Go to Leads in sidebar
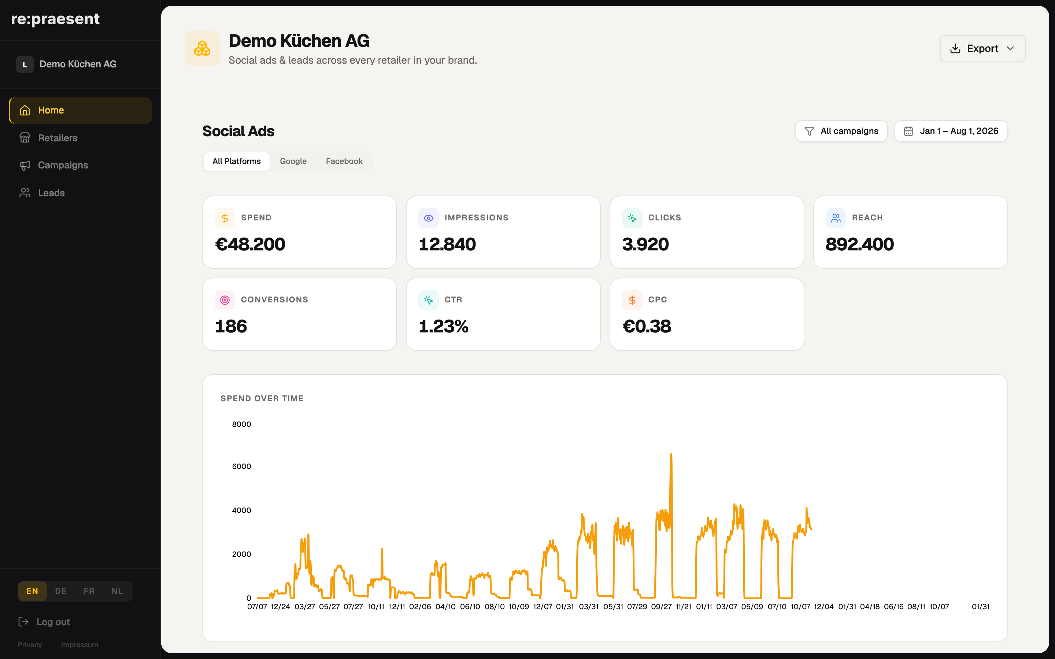1055x659 pixels. (80, 193)
